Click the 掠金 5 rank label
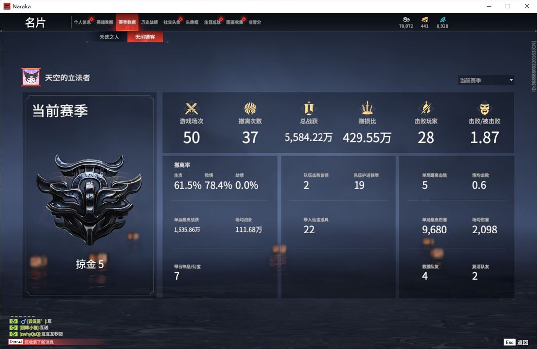Viewport: 537px width, 349px height. [x=90, y=264]
